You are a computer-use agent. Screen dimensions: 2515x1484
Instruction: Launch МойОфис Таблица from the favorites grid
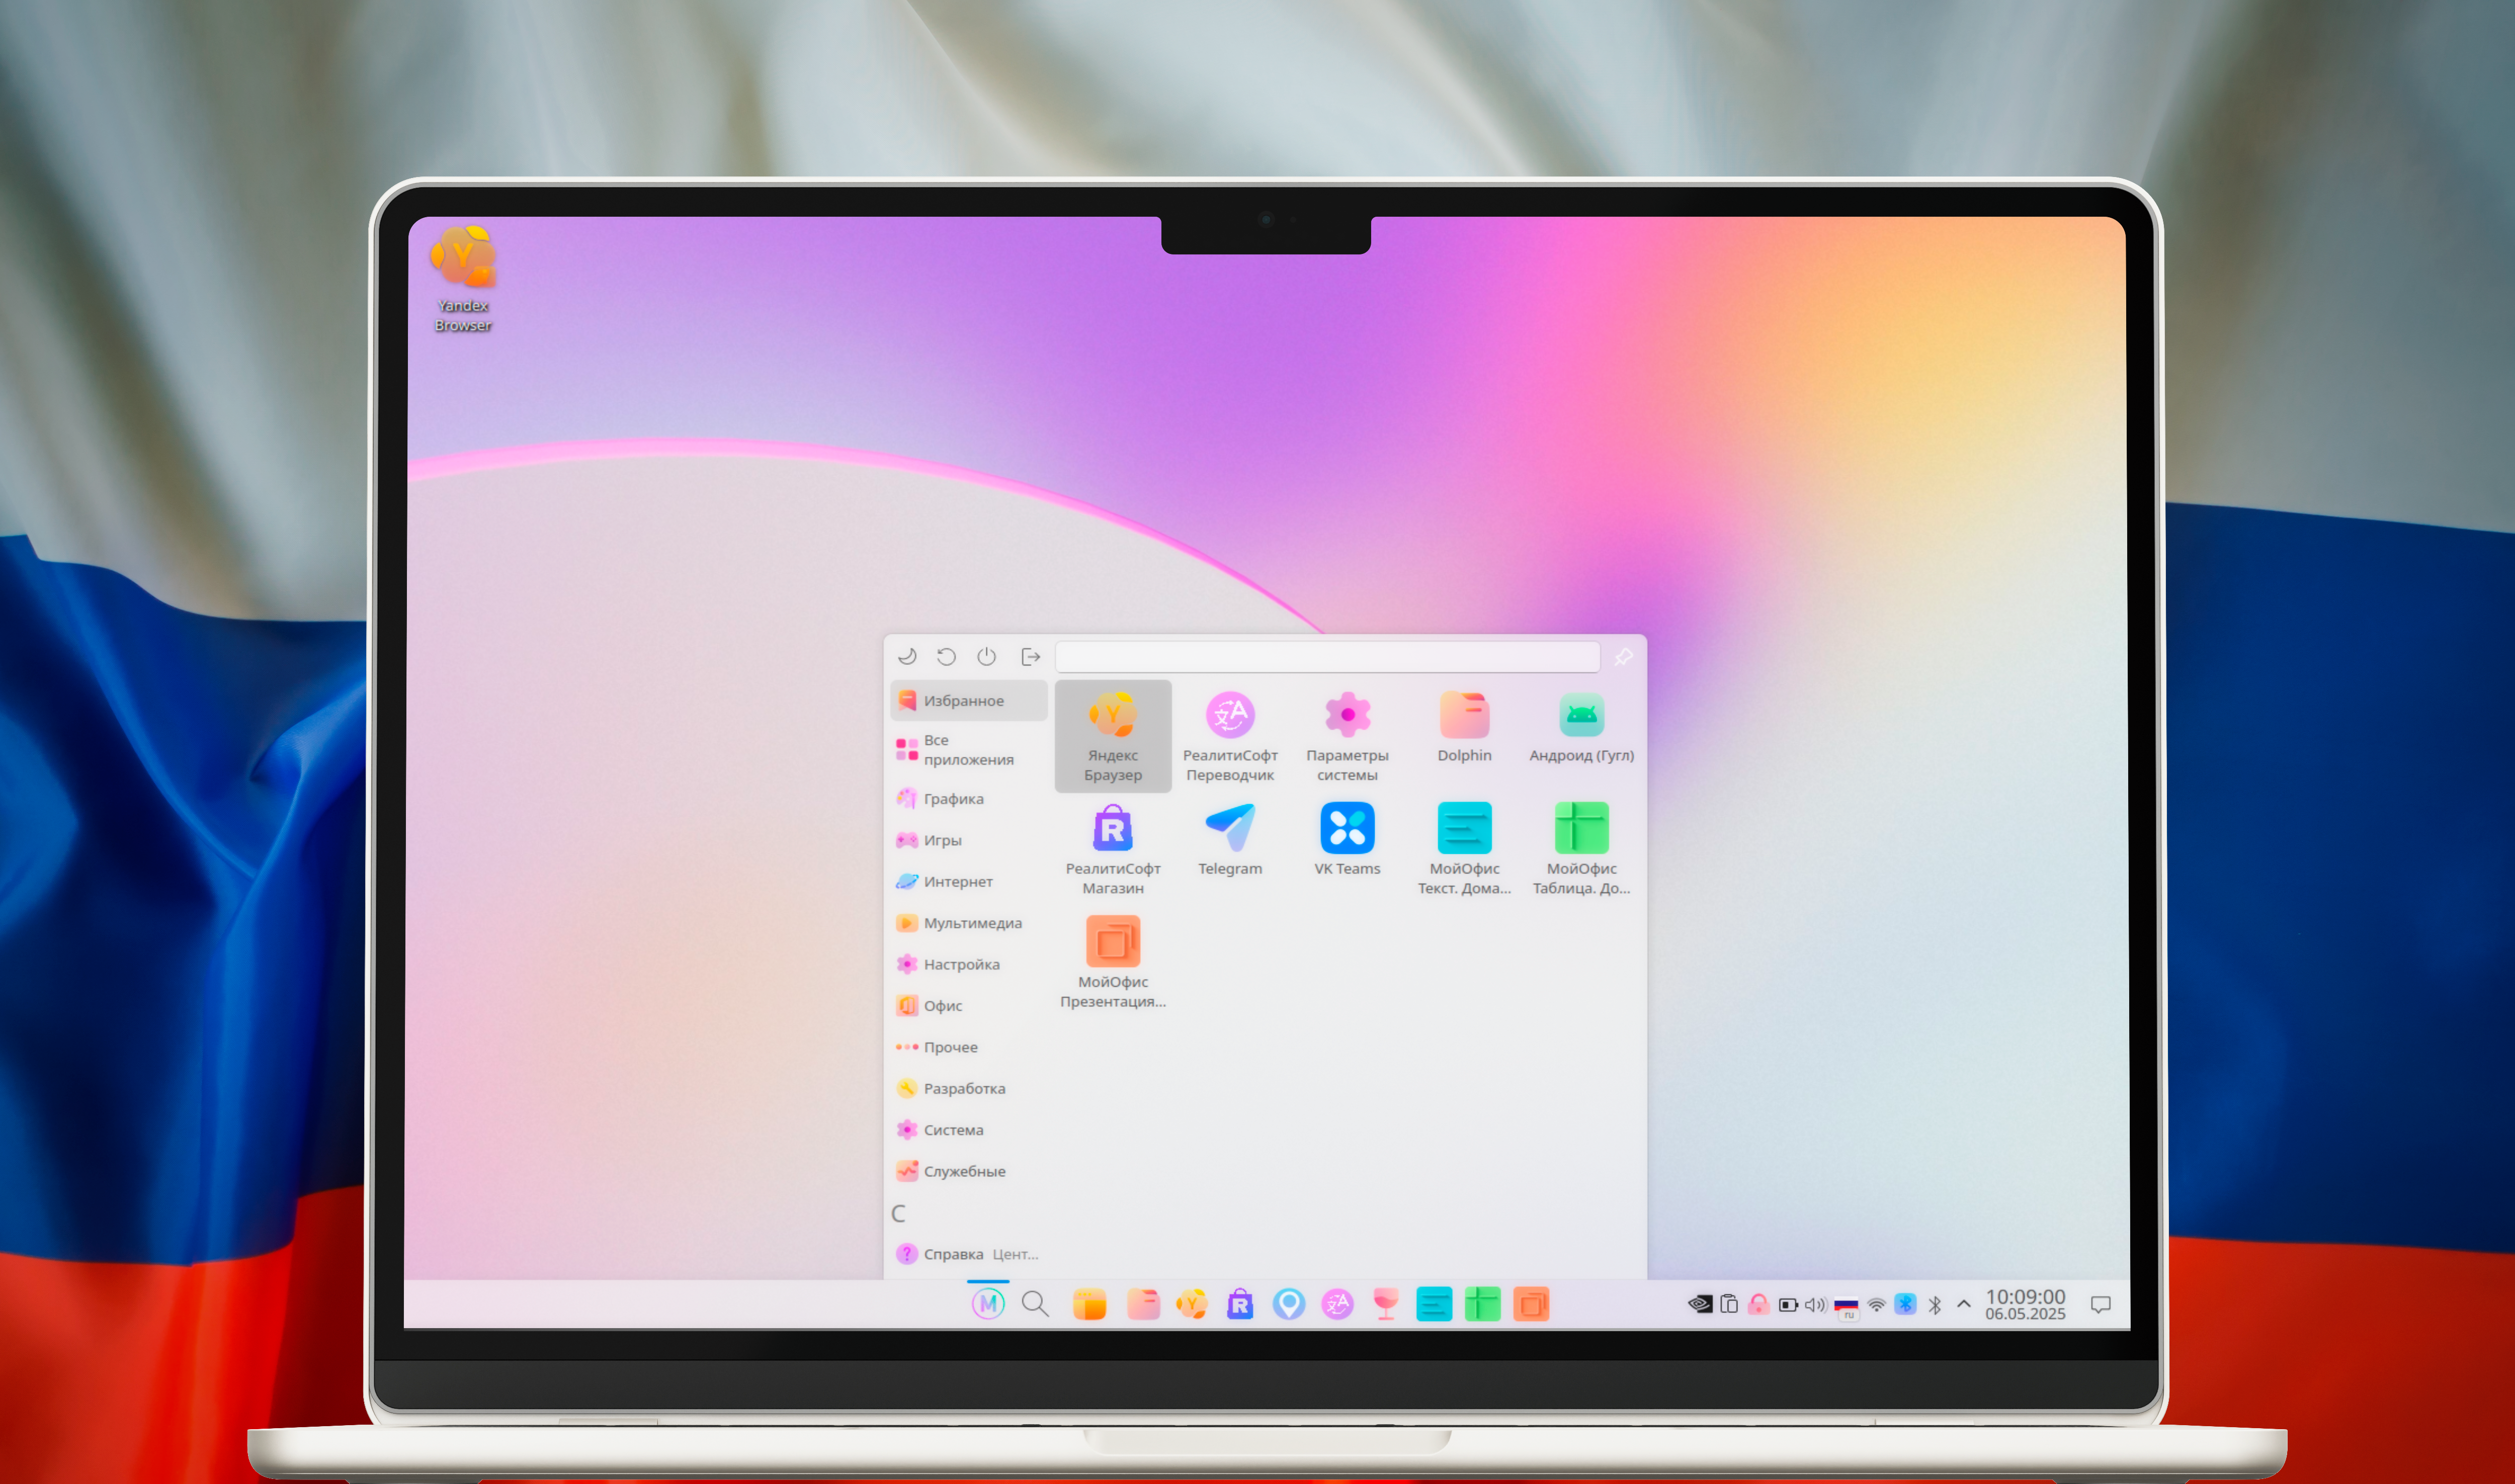coord(1581,849)
